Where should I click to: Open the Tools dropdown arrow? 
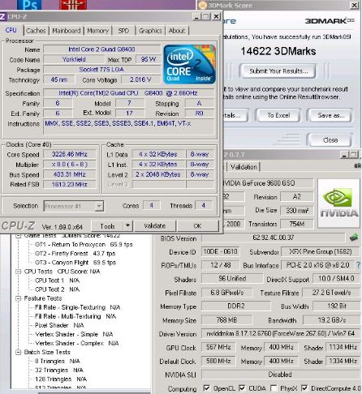tap(128, 225)
